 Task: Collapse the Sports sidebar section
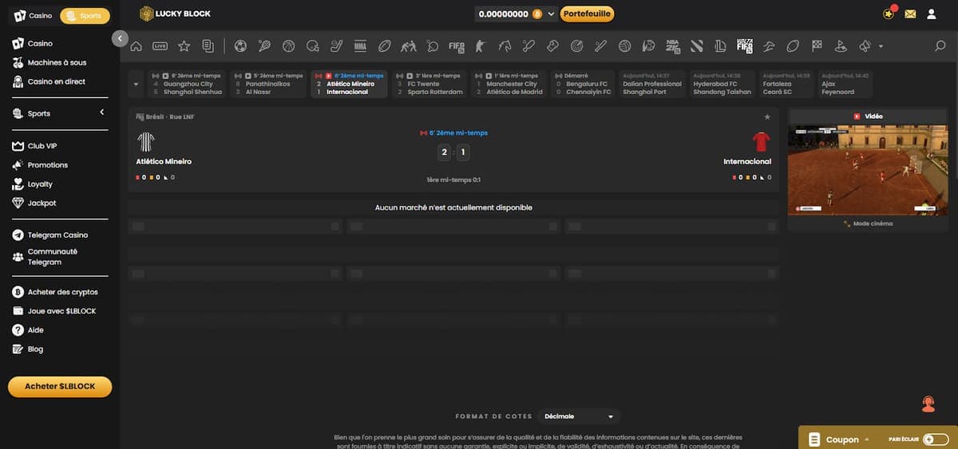102,113
